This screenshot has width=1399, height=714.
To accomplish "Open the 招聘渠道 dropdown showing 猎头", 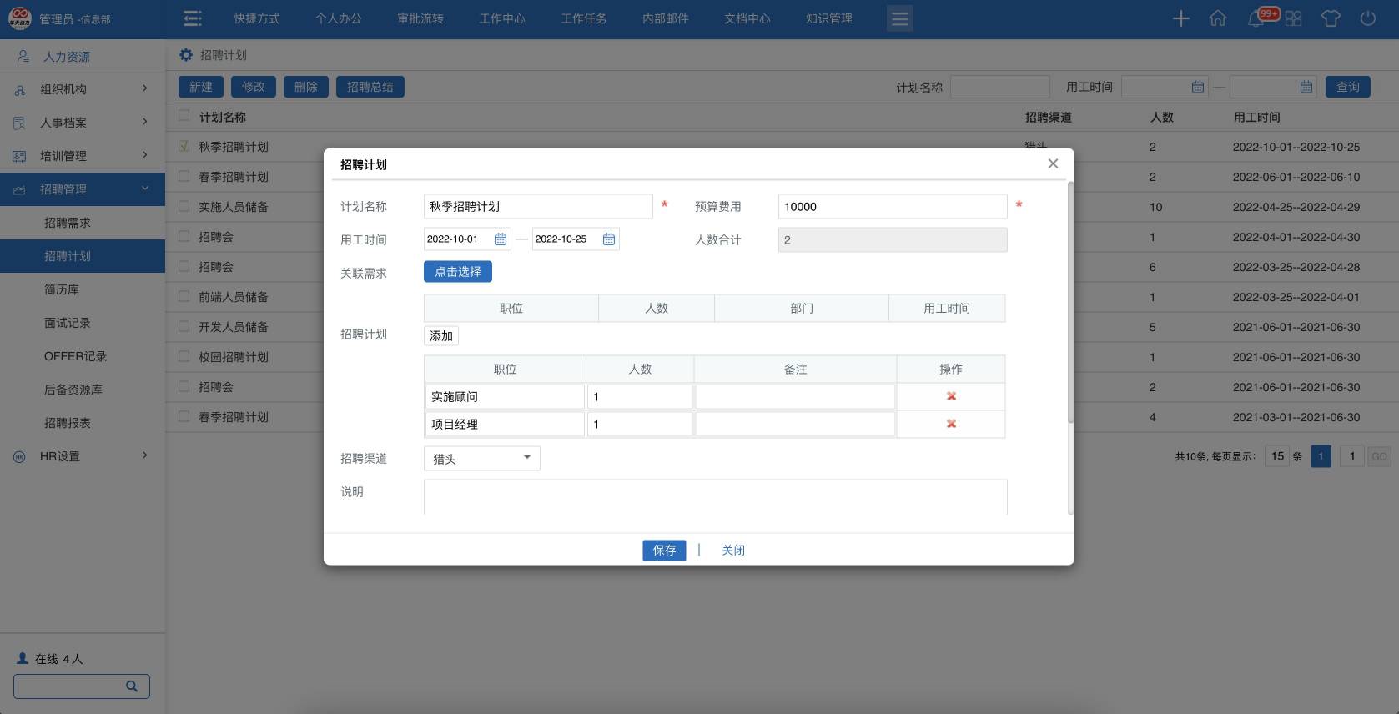I will [x=482, y=458].
